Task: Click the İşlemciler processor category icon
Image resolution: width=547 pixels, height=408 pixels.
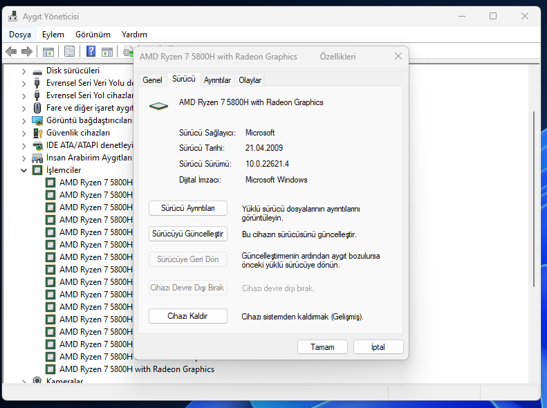Action: [x=37, y=170]
